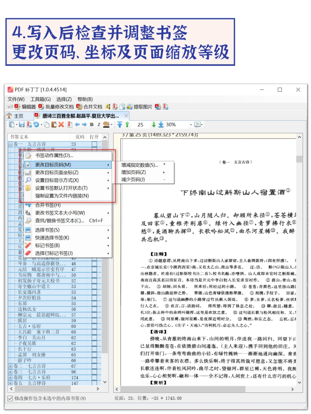Jump to last page with blue bottom-arrow icon
311x414 pixels.
coord(161,124)
